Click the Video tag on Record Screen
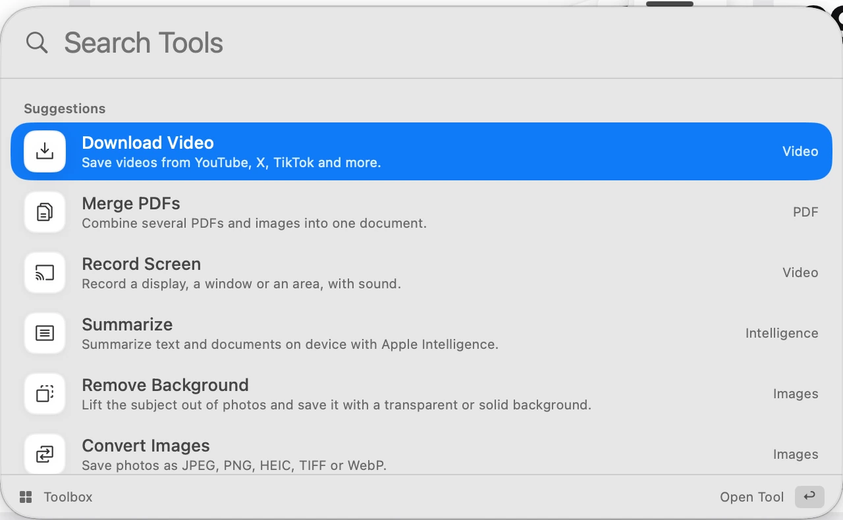Viewport: 843px width, 520px height. (800, 273)
